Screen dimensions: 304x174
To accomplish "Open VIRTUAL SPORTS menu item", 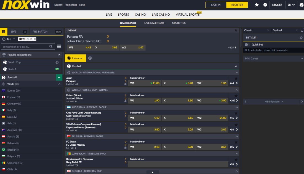I will point(188,15).
